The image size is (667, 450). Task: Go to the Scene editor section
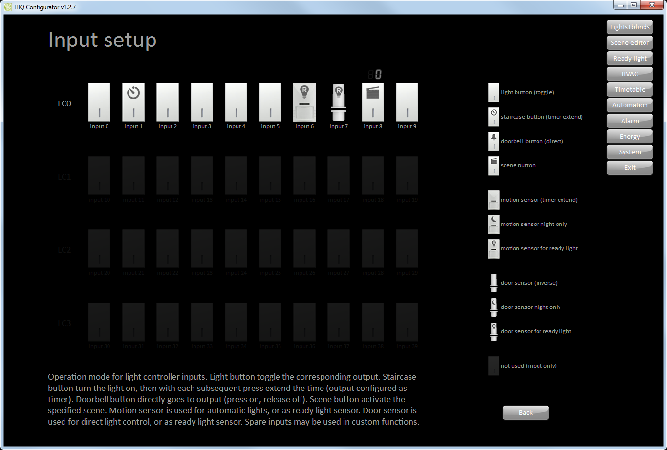click(x=630, y=43)
